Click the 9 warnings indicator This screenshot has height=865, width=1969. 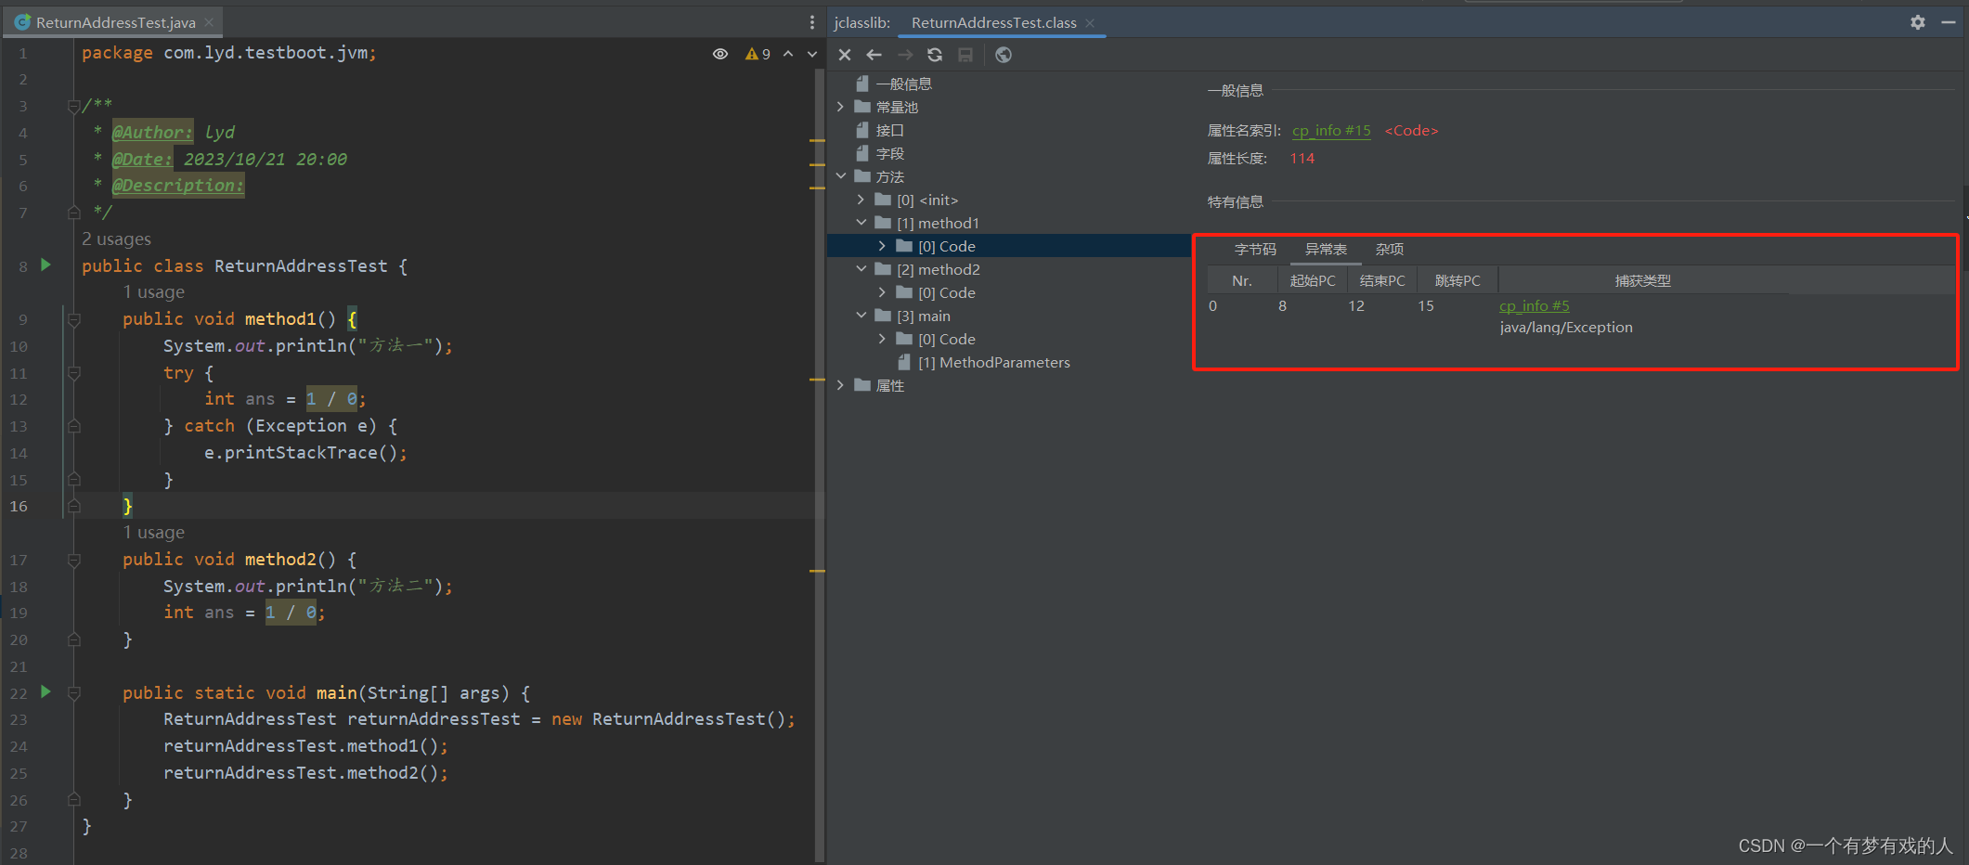758,54
